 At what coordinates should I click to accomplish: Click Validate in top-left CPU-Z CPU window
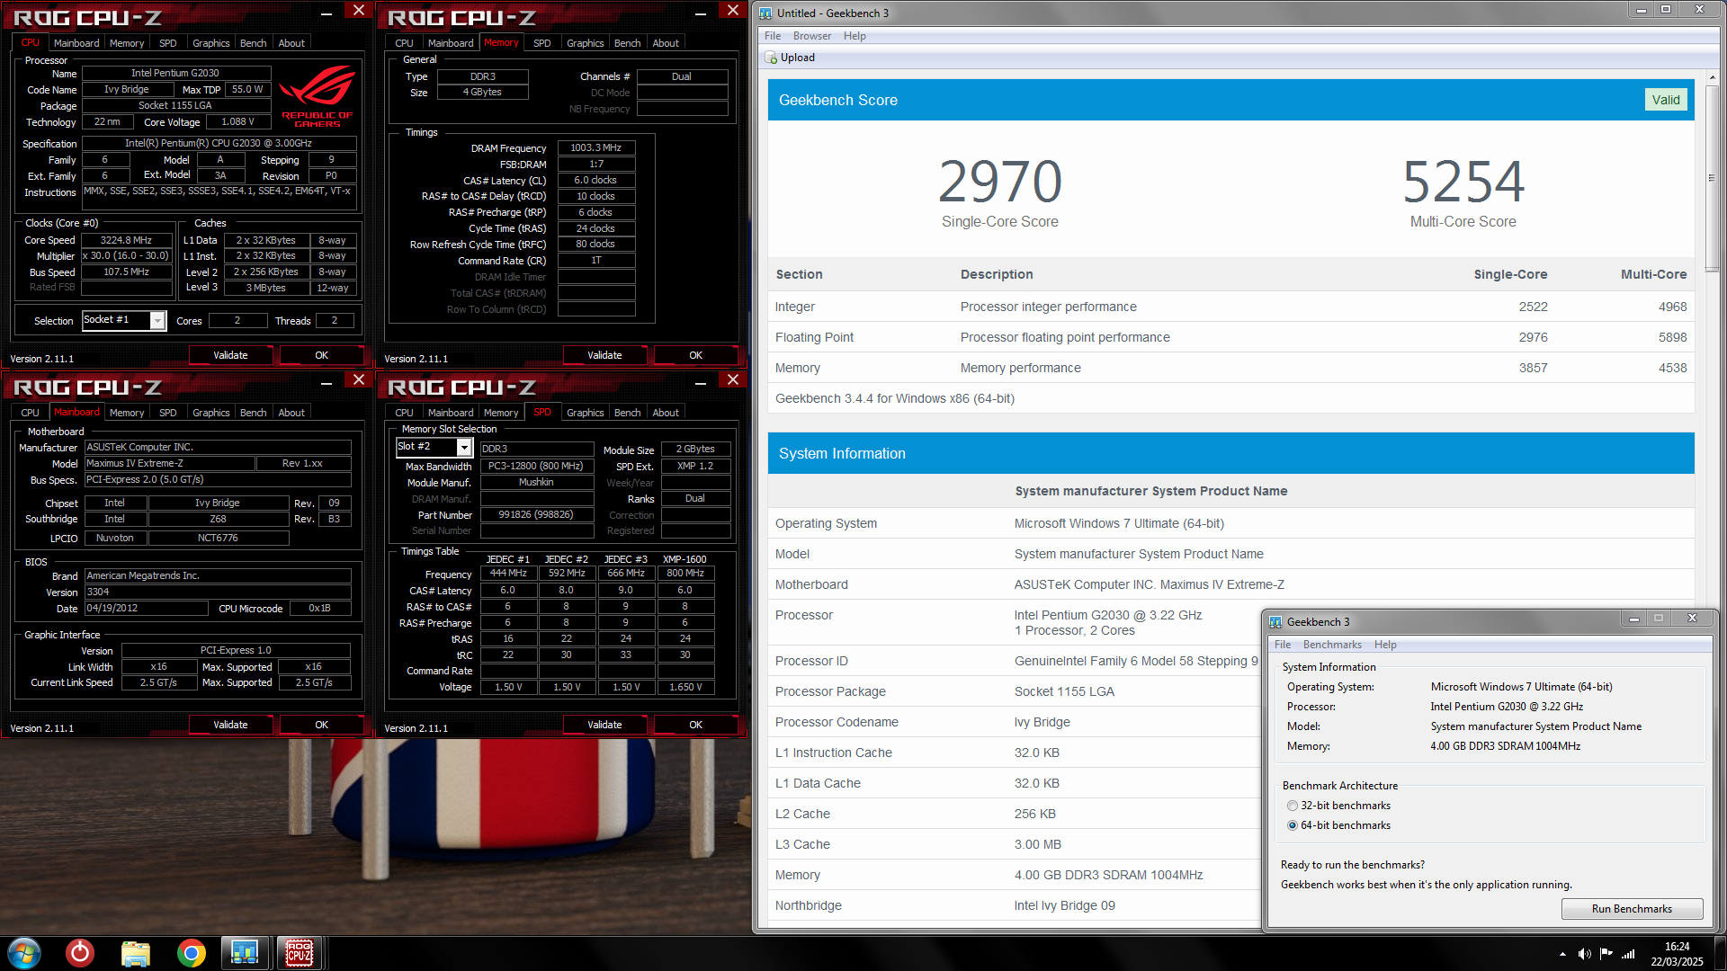(230, 355)
